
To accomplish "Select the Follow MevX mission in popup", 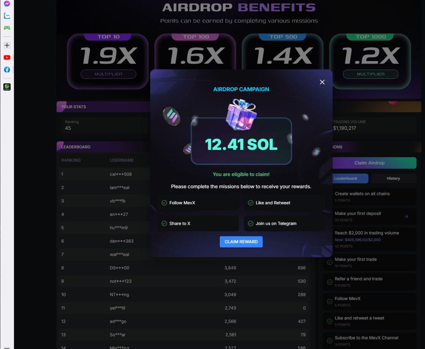I will point(198,203).
